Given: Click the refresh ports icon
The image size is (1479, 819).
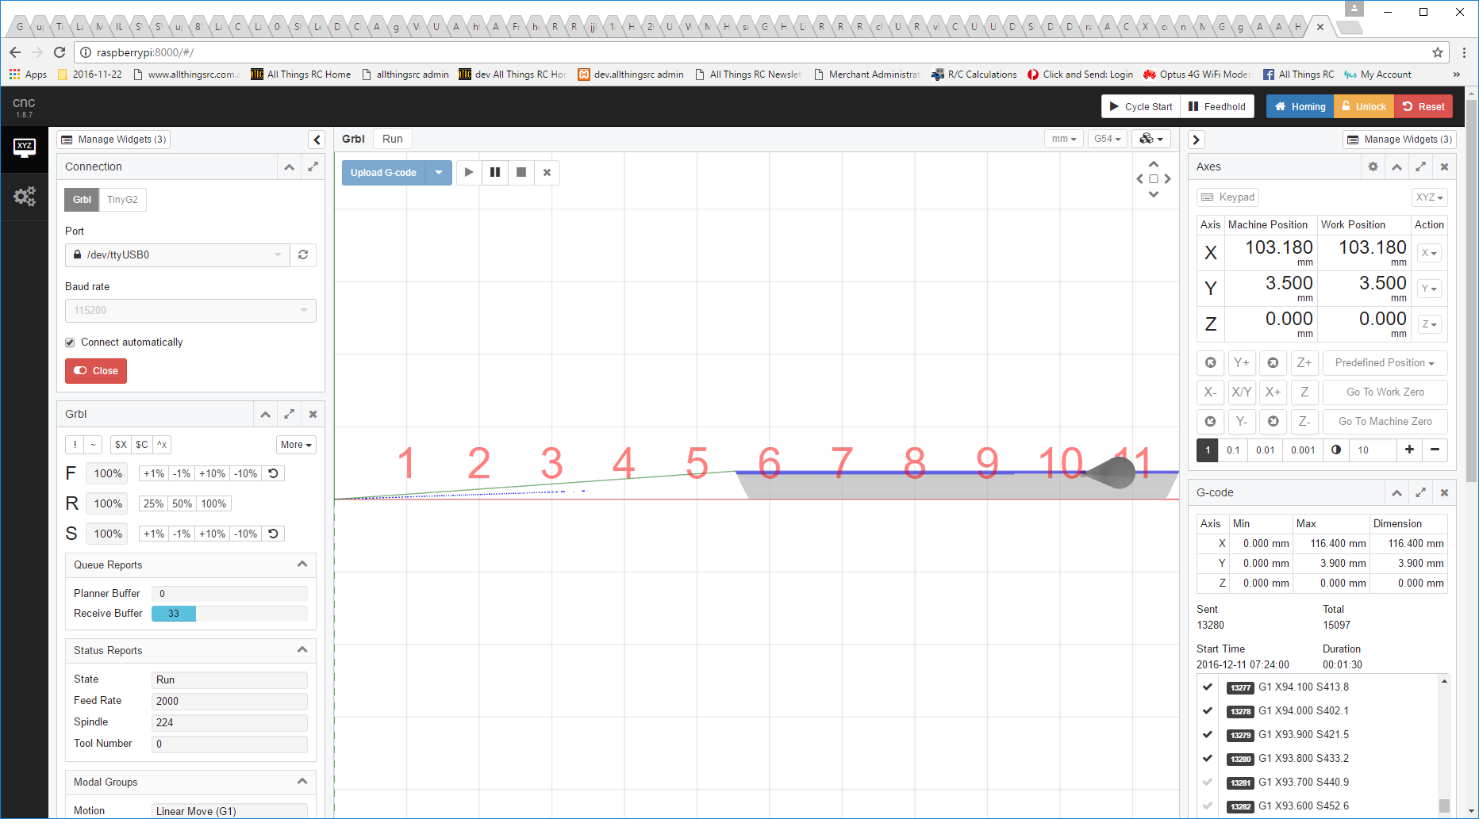Looking at the screenshot, I should 303,255.
